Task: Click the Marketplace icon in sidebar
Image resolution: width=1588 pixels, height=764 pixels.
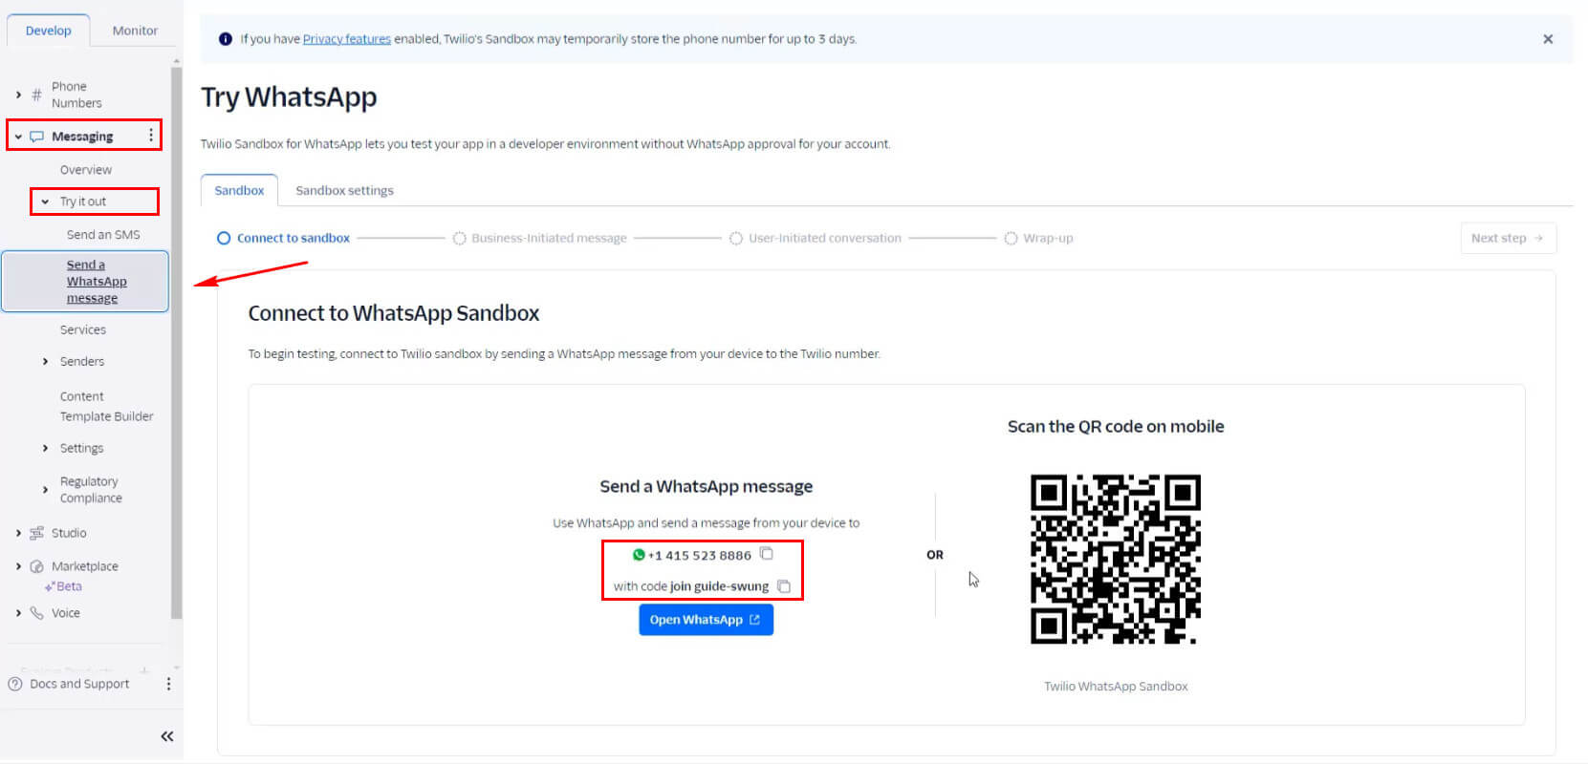Action: [x=36, y=566]
